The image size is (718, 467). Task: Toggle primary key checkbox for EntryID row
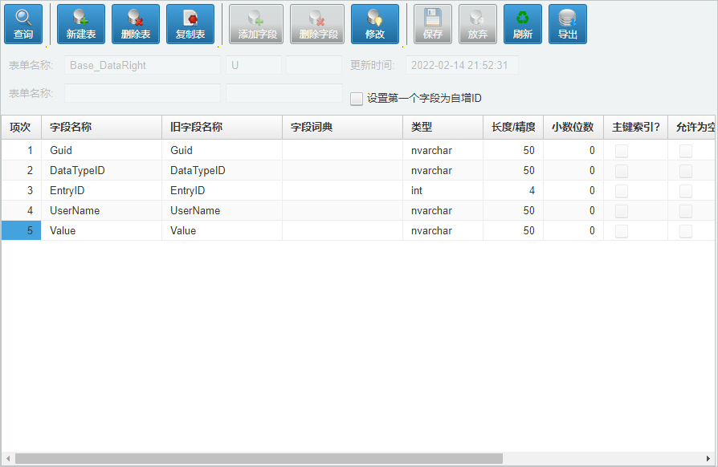point(622,191)
